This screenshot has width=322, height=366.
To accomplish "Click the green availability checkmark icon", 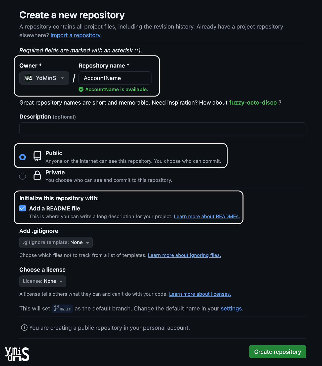I will 81,89.
